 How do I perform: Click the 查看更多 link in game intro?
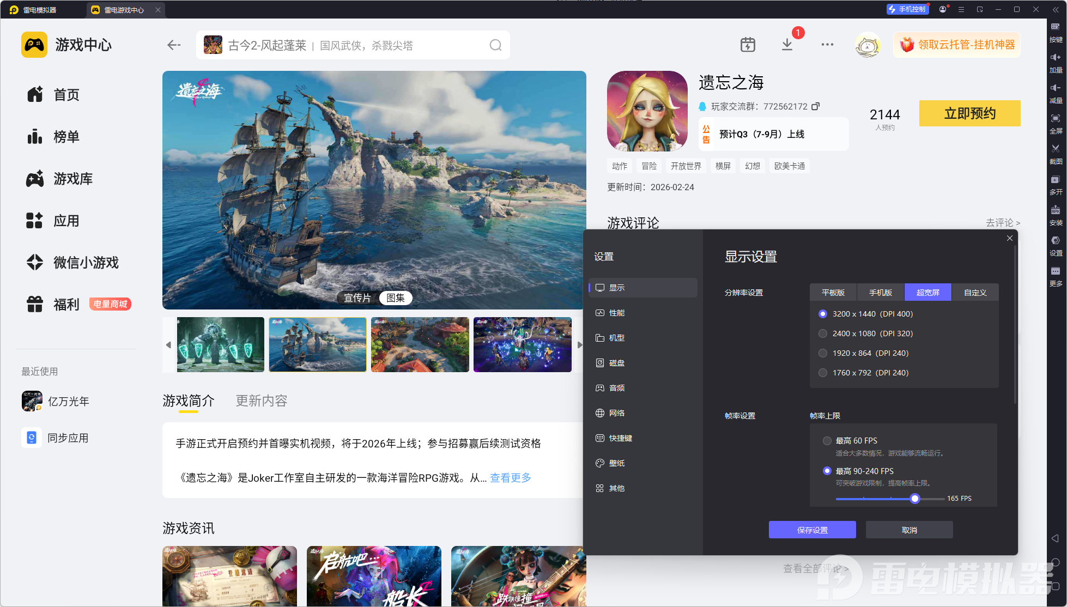(510, 478)
